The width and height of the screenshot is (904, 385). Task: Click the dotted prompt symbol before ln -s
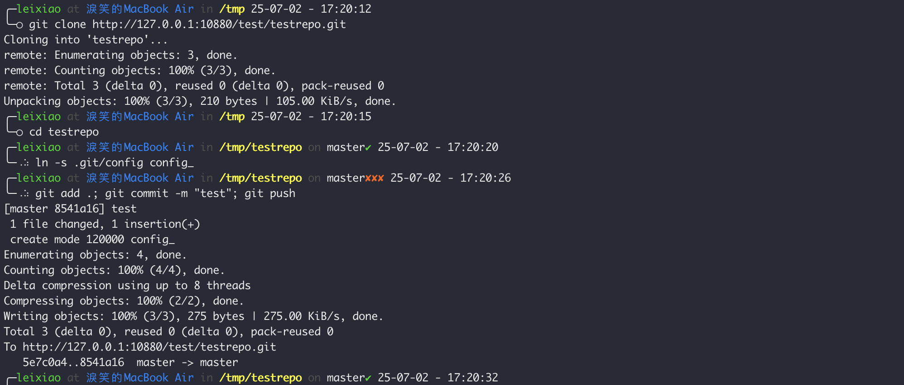click(x=24, y=163)
